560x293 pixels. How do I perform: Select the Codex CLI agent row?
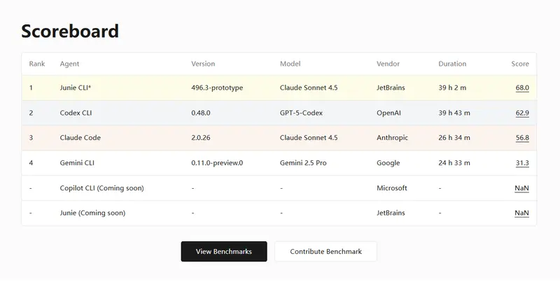(x=76, y=113)
